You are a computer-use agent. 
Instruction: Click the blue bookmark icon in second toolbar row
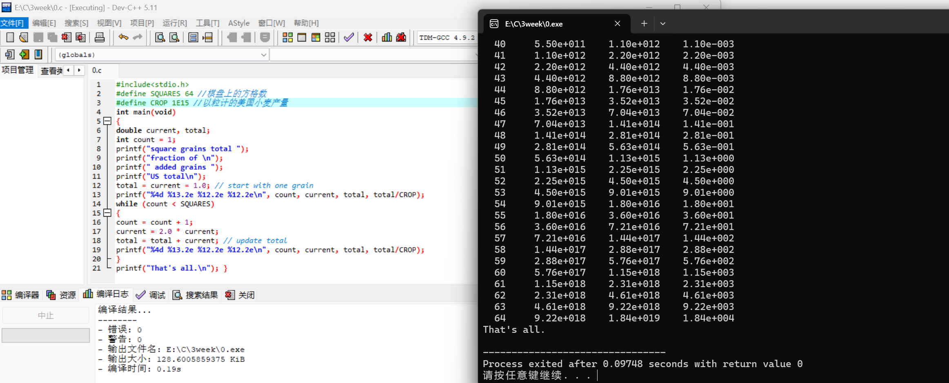(38, 54)
